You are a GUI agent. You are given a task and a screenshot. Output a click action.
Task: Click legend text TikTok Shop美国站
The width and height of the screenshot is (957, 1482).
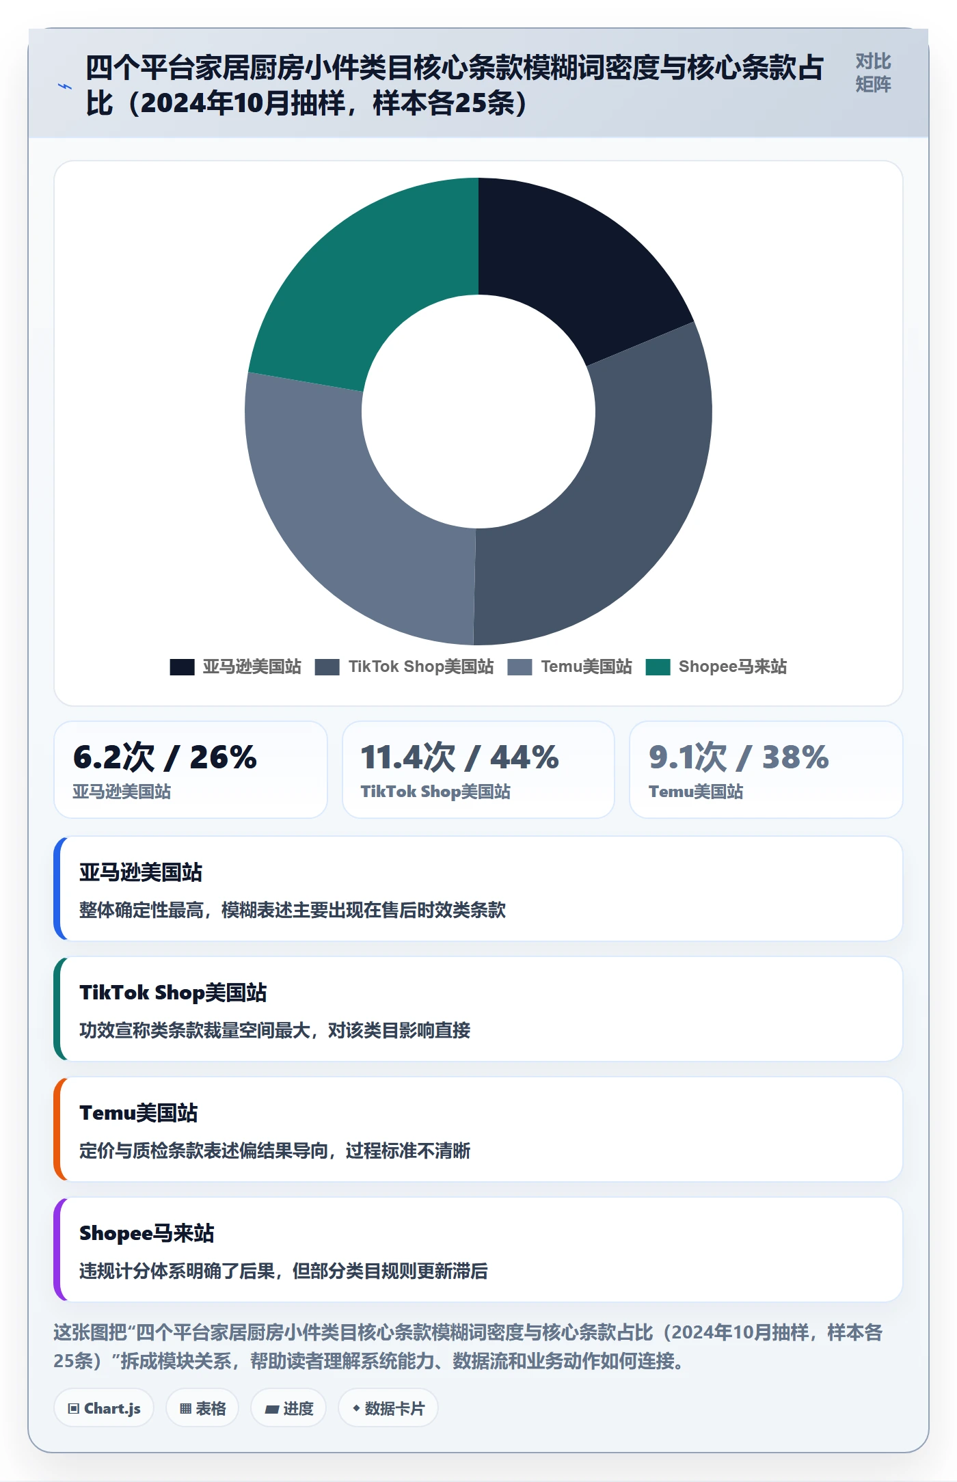point(421,666)
